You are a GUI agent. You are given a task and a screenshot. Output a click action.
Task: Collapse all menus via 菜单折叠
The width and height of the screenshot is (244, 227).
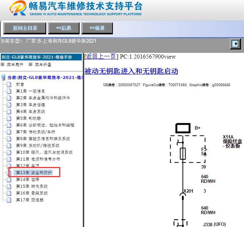click(43, 65)
